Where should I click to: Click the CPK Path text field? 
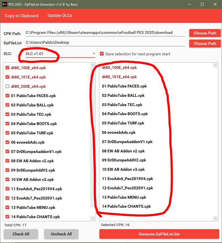(x=105, y=33)
